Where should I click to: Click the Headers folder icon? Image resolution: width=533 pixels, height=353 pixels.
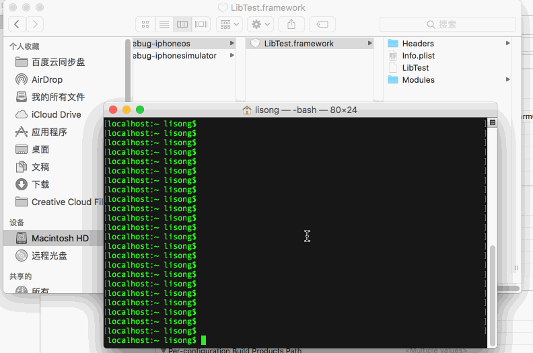[x=393, y=43]
